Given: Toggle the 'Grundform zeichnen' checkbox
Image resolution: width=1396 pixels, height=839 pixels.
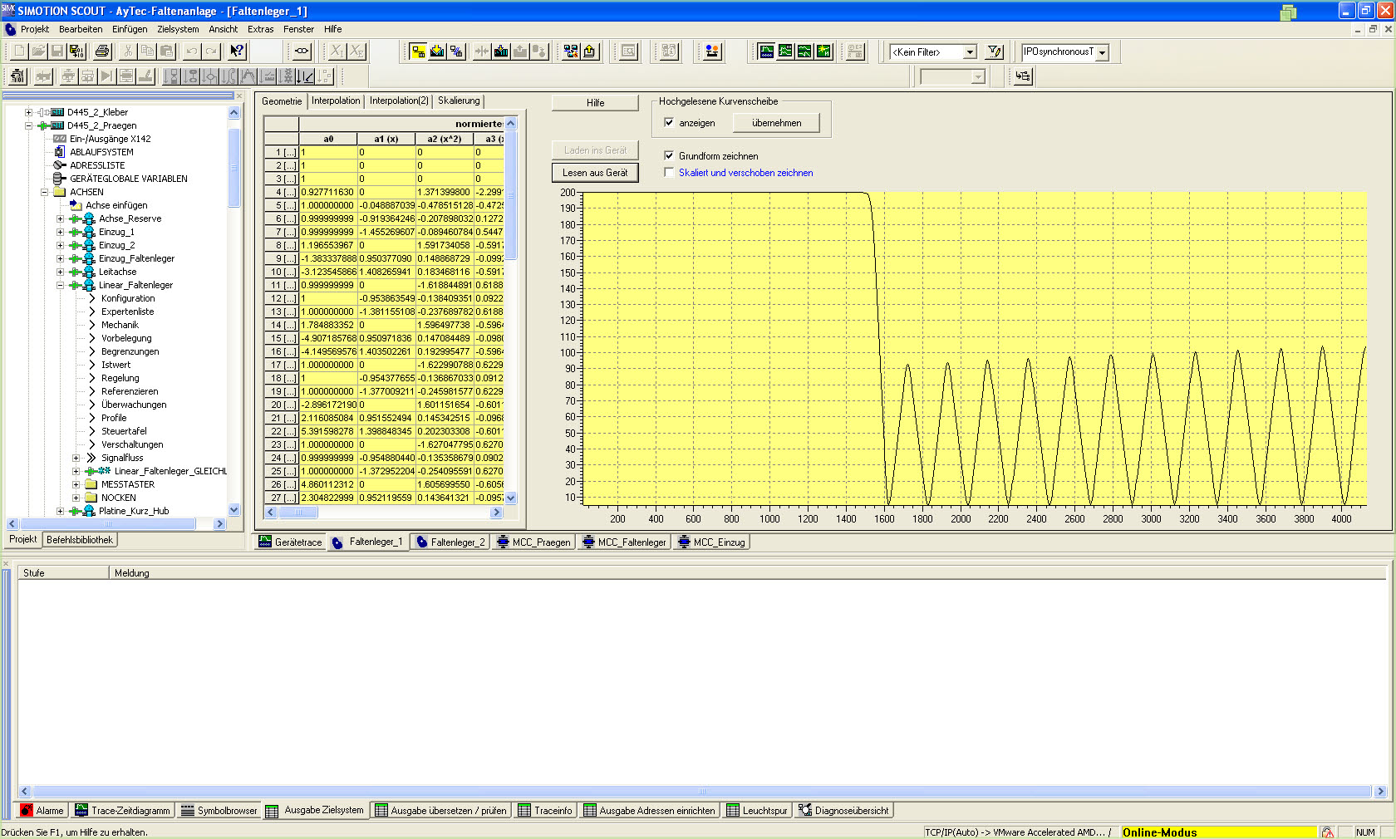Looking at the screenshot, I should [x=669, y=156].
